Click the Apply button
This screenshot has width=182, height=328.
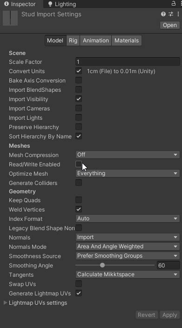point(170,315)
